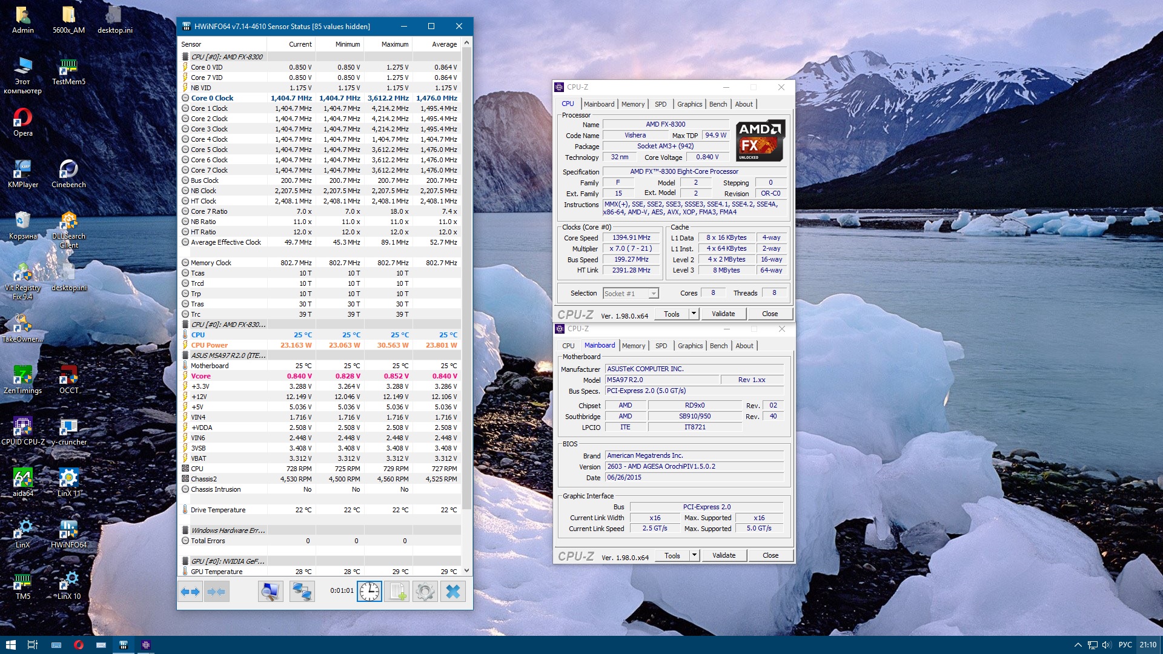The width and height of the screenshot is (1163, 654).
Task: Expand Tools dropdown arrow in lower CPU-Z
Action: (x=694, y=555)
